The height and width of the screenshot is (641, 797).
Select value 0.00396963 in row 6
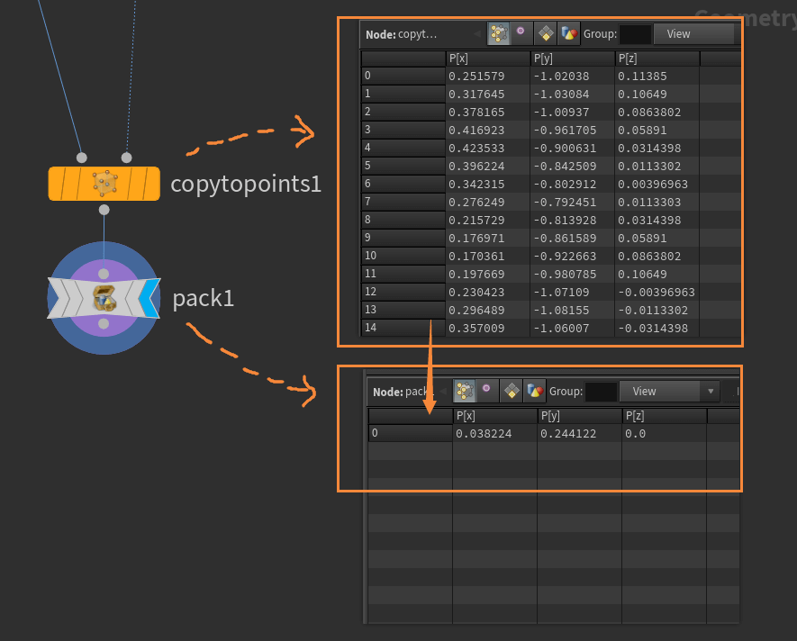pyautogui.click(x=653, y=184)
